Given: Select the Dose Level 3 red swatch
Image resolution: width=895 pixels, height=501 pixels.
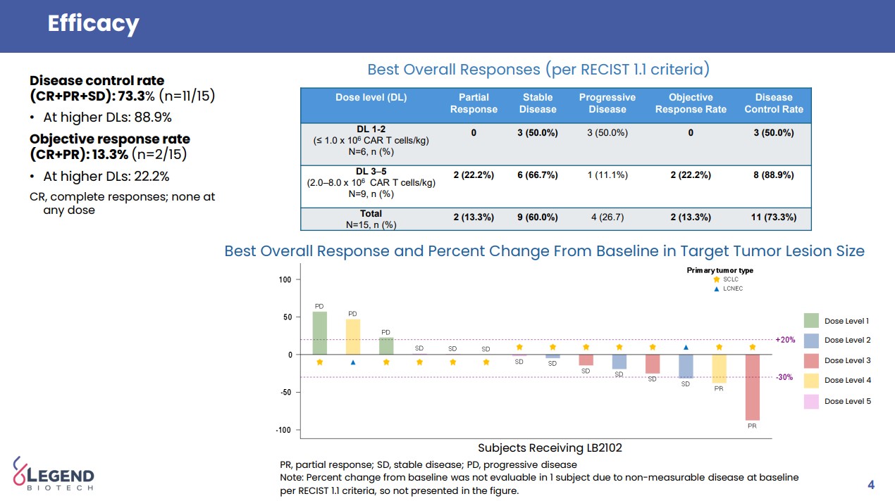Looking at the screenshot, I should [811, 361].
